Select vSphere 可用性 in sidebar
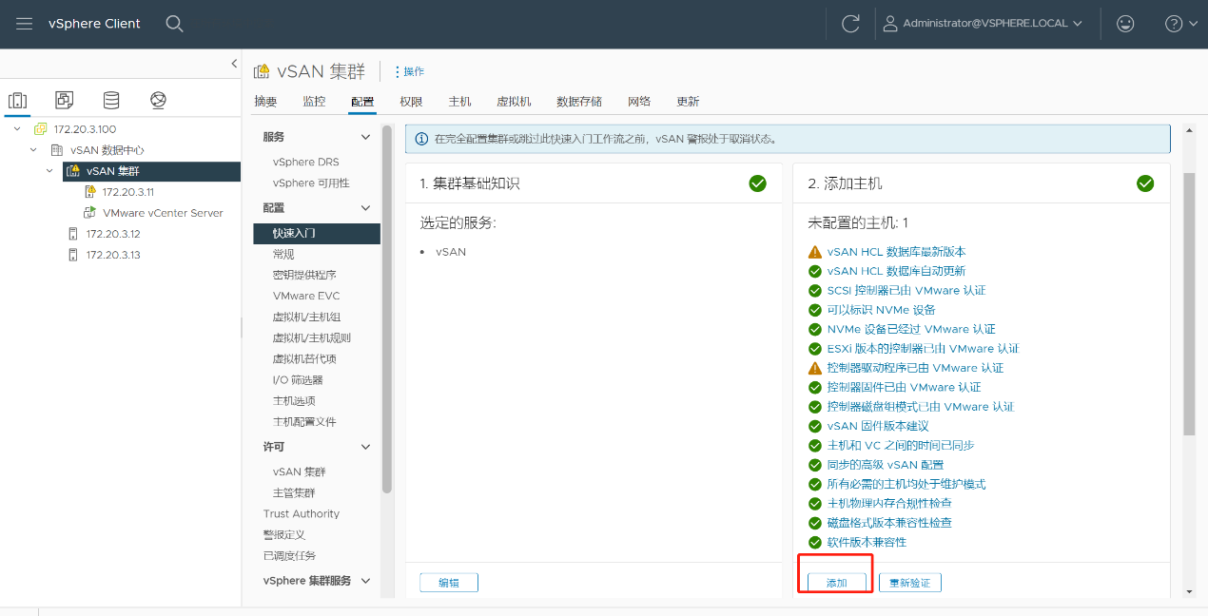The width and height of the screenshot is (1208, 616). 311,183
